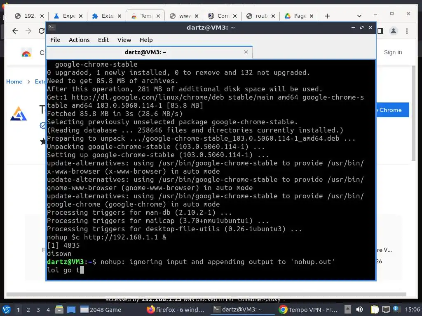The height and width of the screenshot is (316, 422).
Task: Switch to workspace 2
Action: pyautogui.click(x=28, y=310)
